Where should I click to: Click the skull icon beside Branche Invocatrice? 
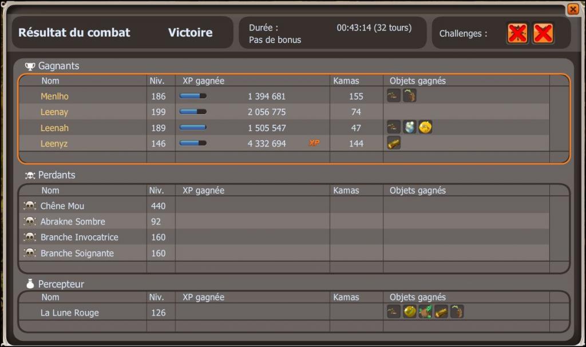pyautogui.click(x=30, y=237)
